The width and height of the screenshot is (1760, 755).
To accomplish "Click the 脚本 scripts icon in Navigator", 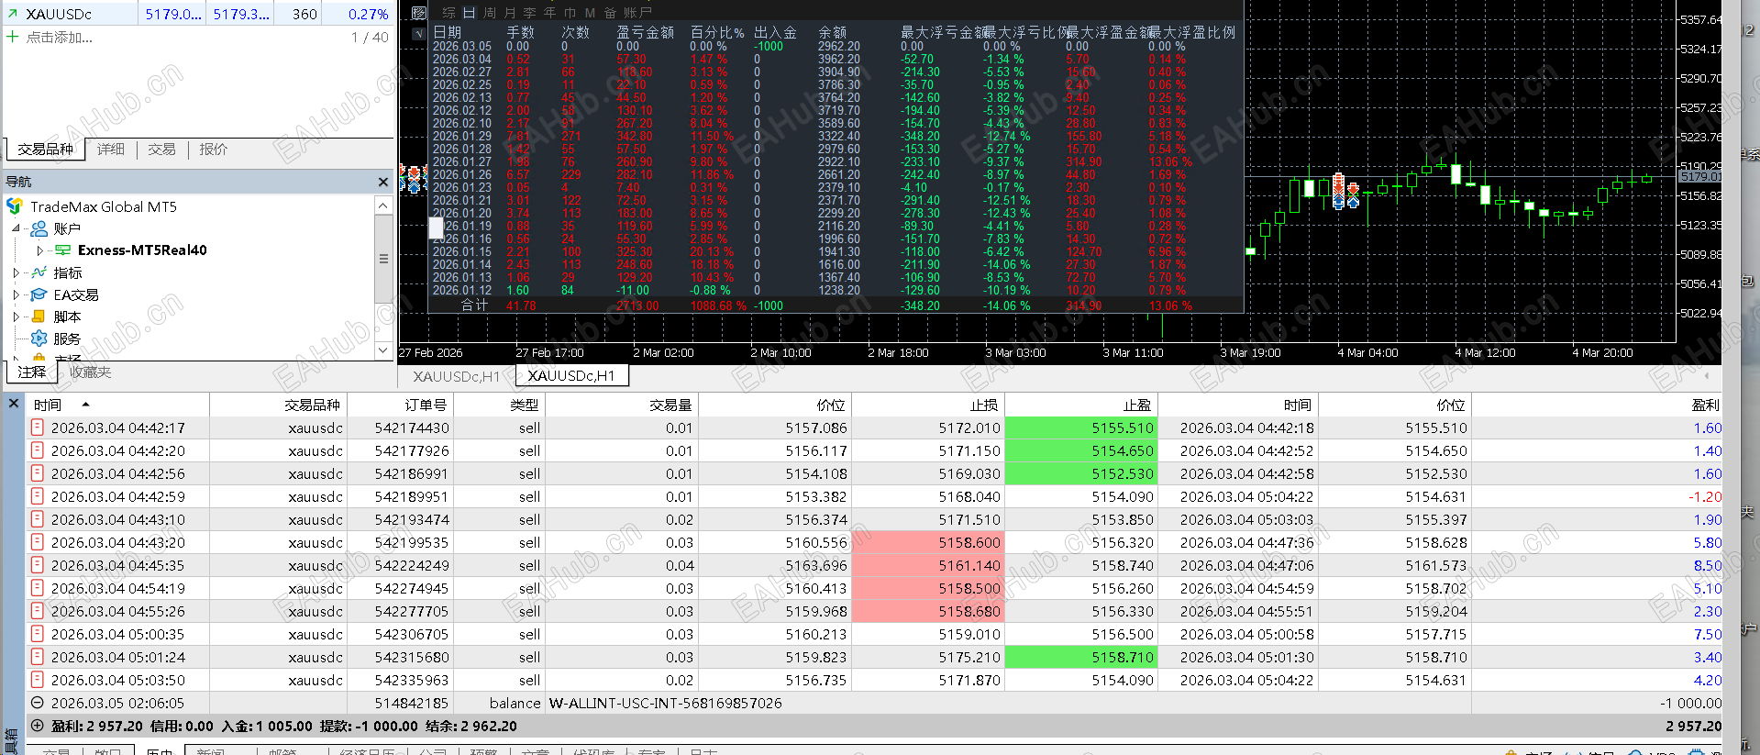I will coord(39,316).
